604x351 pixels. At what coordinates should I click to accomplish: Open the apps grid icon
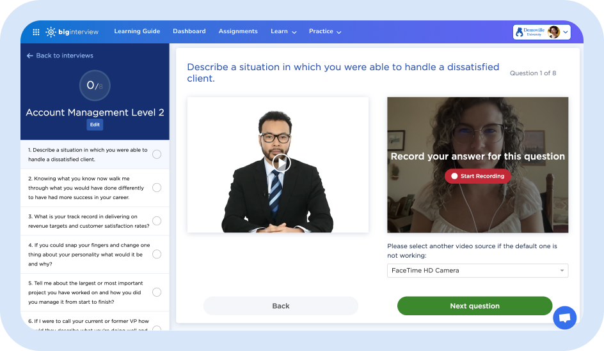(36, 32)
